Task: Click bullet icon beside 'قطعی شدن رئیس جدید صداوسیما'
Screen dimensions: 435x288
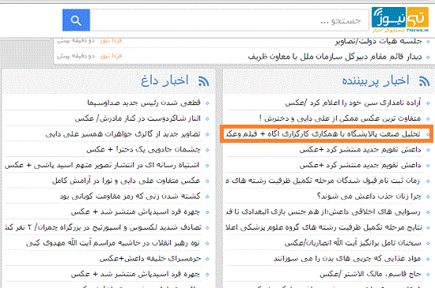Action: coord(207,103)
